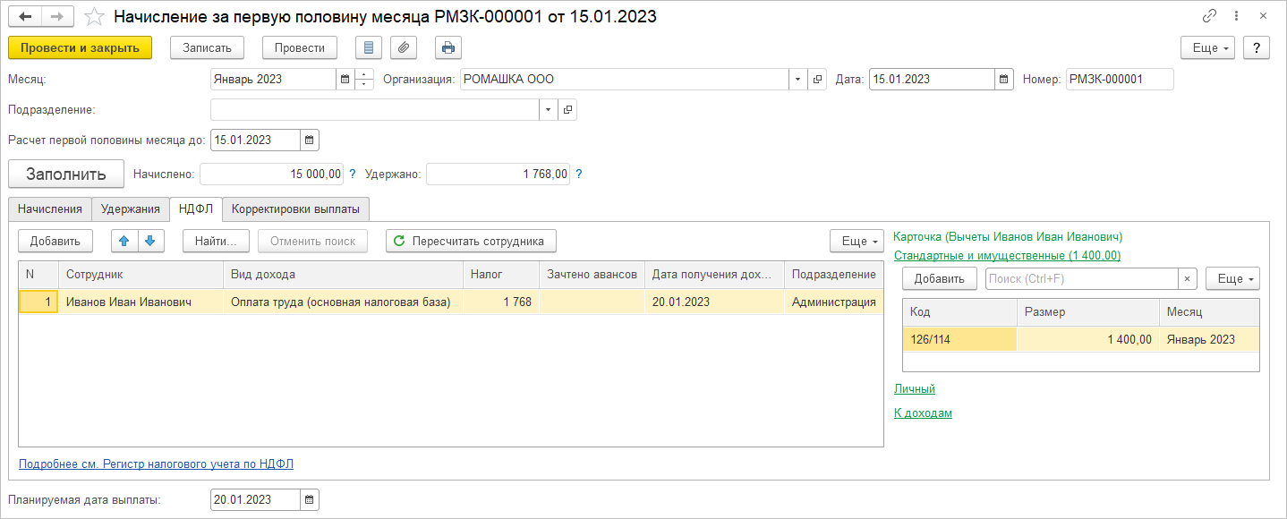Click the paperclip attached files icon

pos(404,47)
